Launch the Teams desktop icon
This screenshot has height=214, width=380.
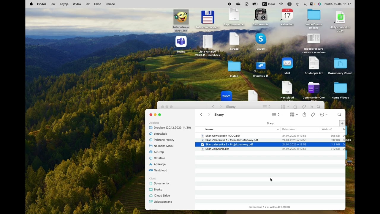(181, 42)
